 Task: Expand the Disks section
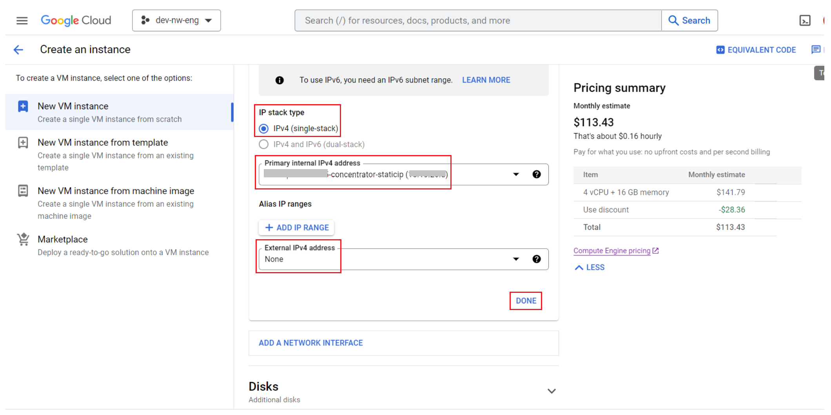pos(551,391)
